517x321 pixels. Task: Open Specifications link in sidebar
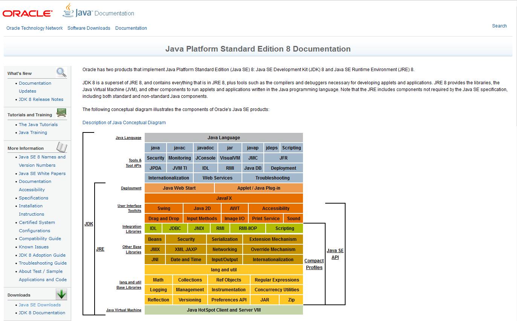(34, 198)
